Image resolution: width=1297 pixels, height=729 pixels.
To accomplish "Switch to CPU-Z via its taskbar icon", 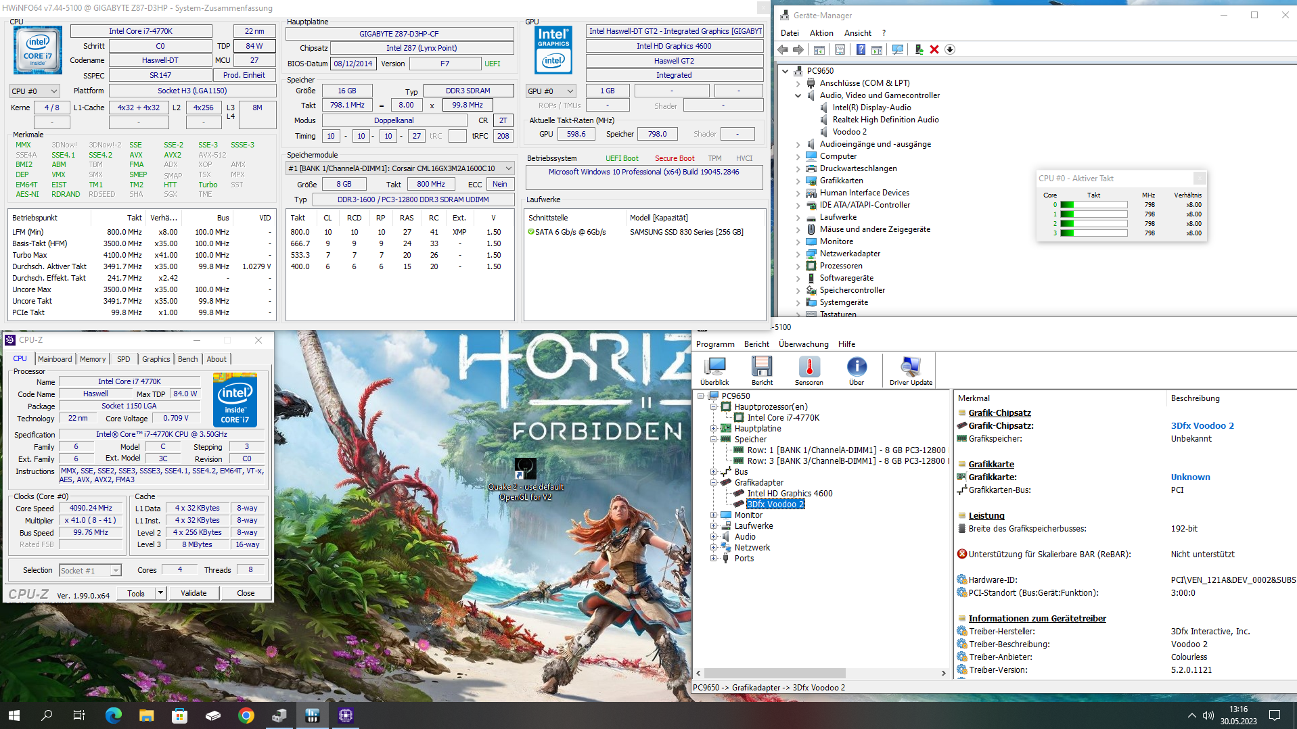I will coord(346,715).
